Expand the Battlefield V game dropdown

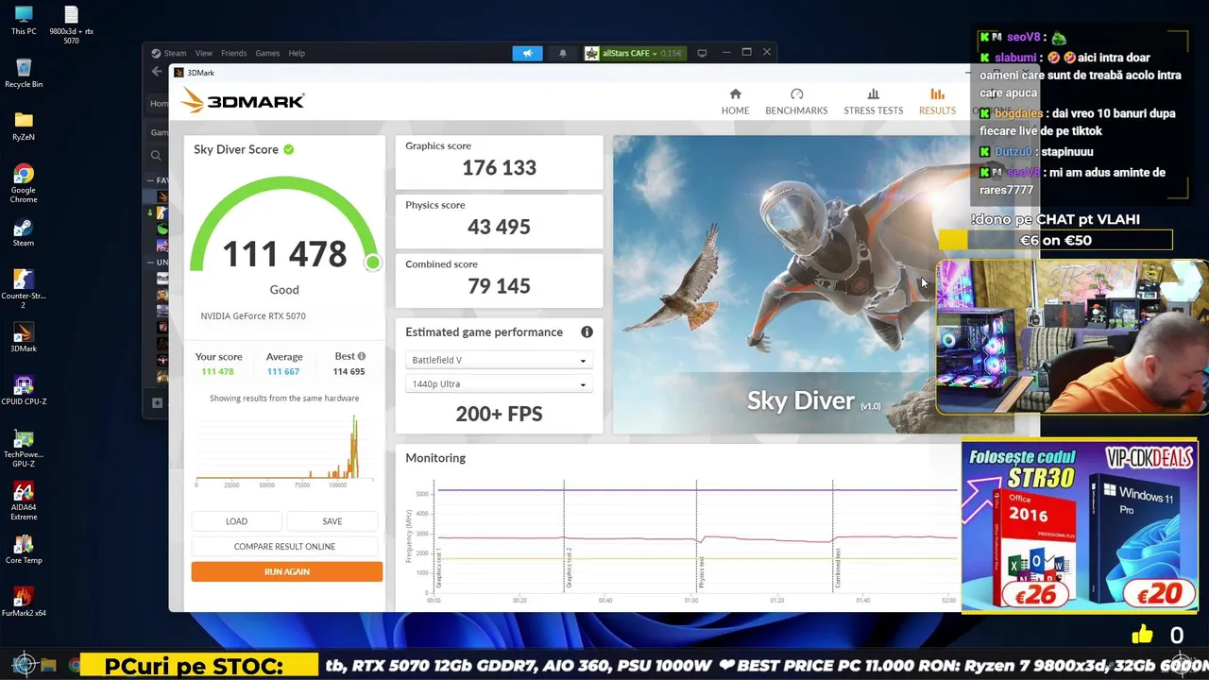pyautogui.click(x=499, y=360)
